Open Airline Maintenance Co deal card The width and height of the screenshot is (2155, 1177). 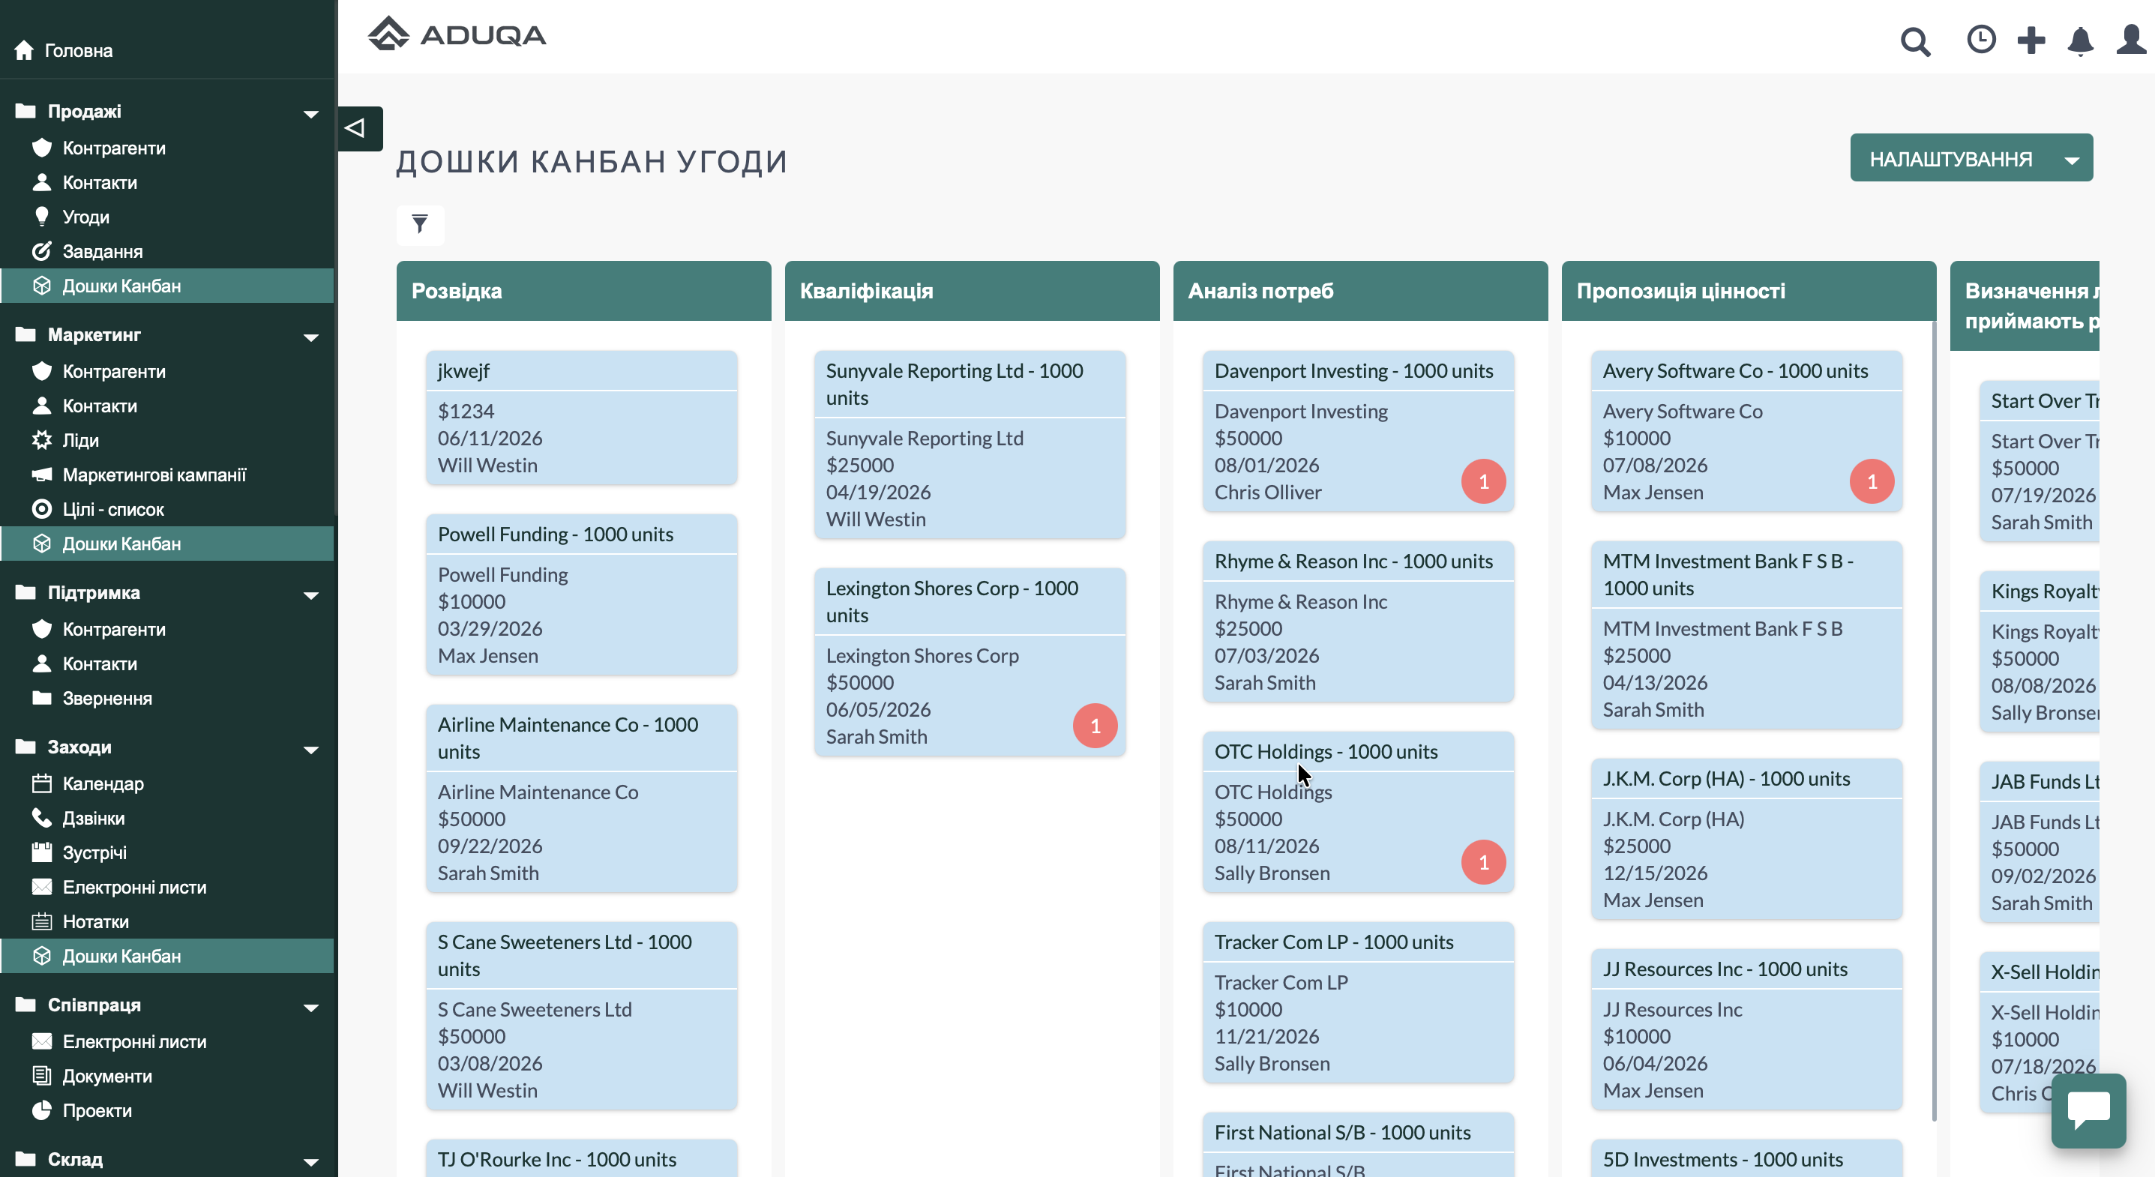(581, 798)
